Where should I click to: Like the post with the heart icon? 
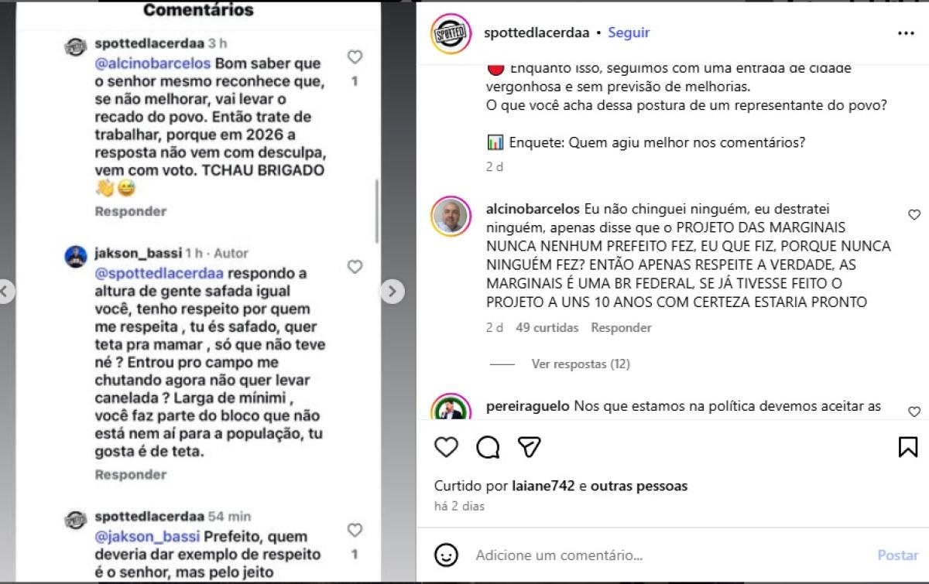pos(446,447)
